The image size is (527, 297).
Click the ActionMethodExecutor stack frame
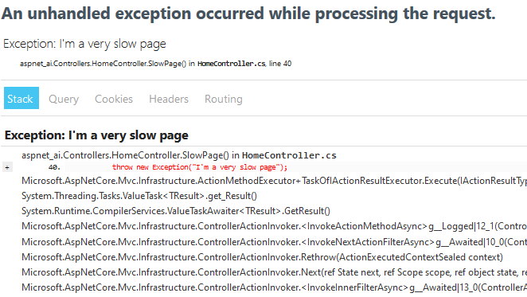click(274, 181)
